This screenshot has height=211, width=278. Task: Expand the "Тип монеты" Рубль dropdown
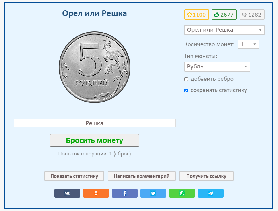coord(217,67)
